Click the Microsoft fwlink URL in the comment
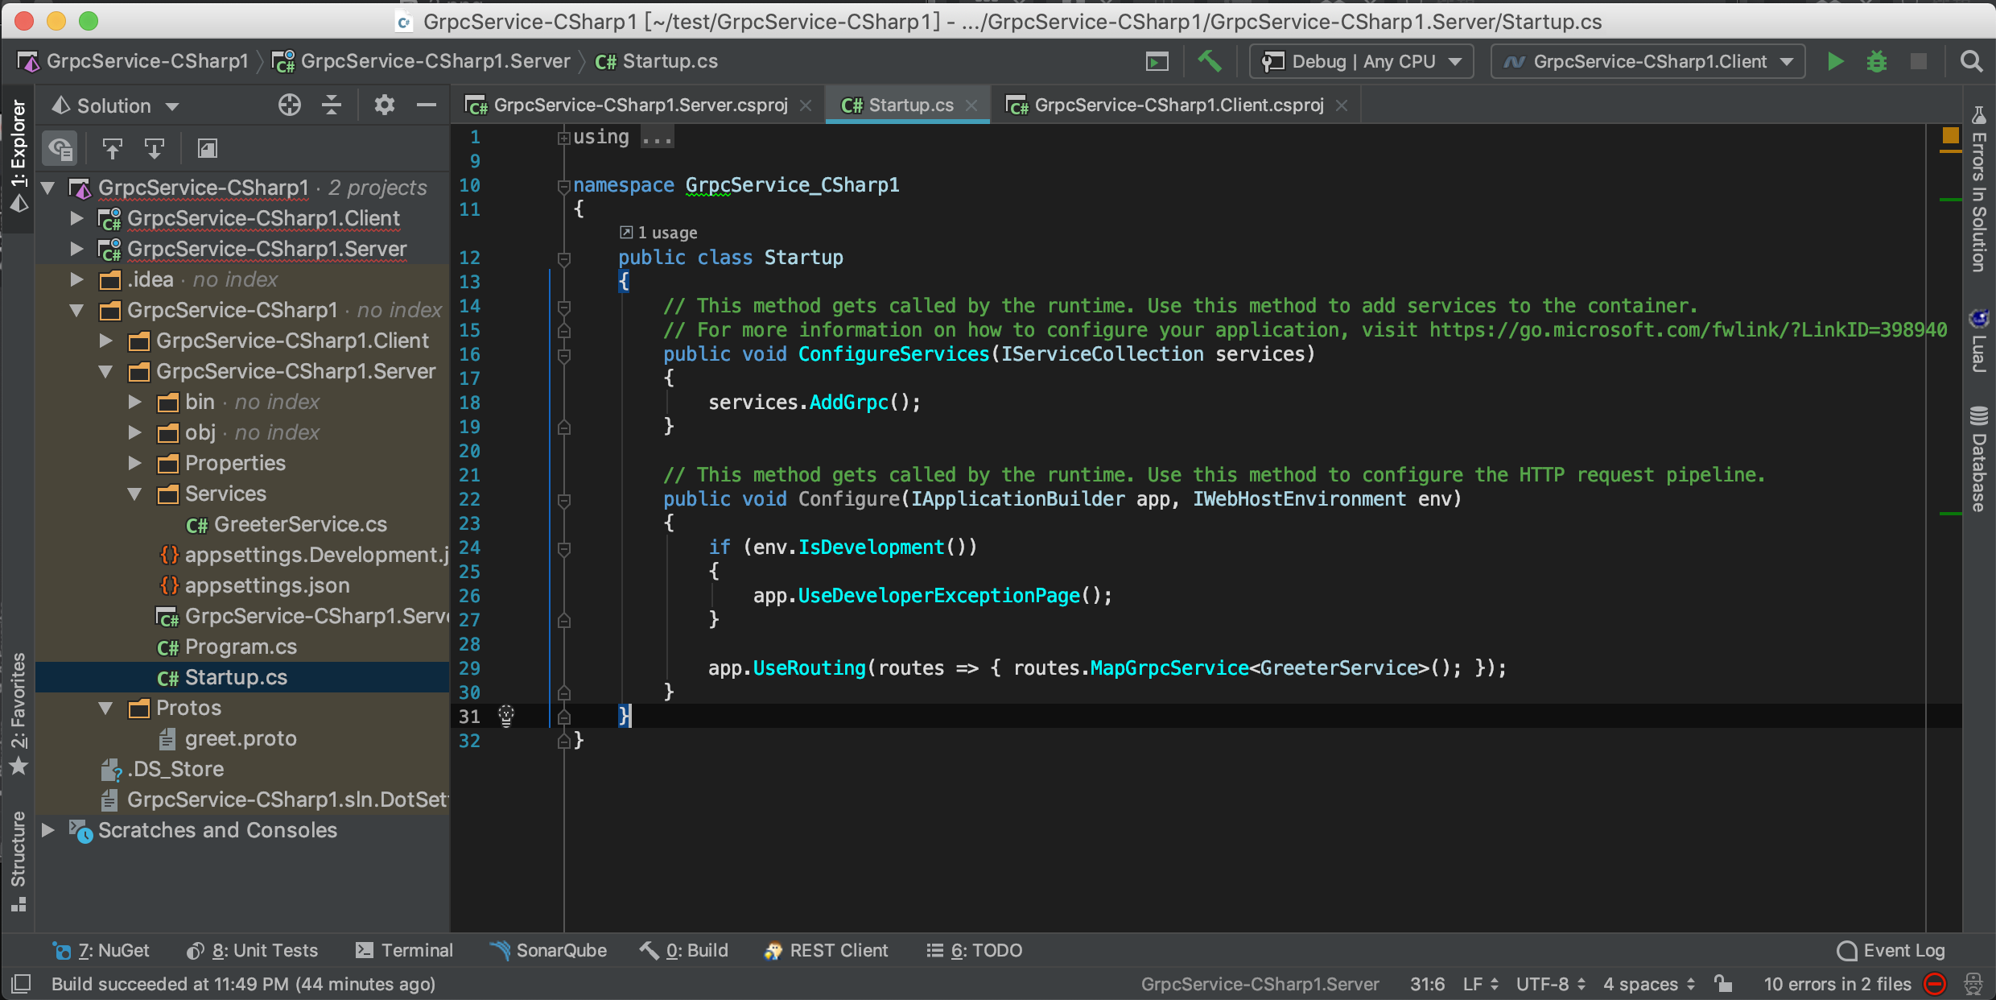The height and width of the screenshot is (1000, 1996). coord(1689,330)
